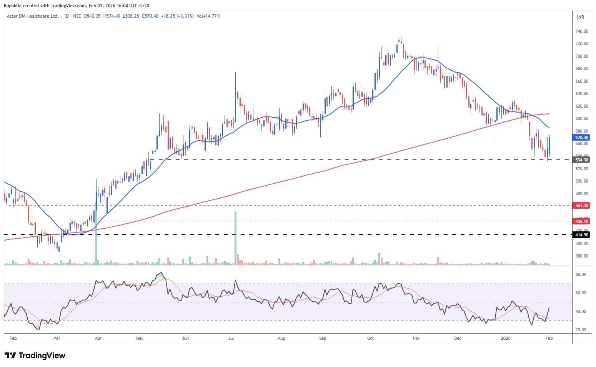Click the Apr label on time axis
596x367 pixels.
tap(98, 339)
